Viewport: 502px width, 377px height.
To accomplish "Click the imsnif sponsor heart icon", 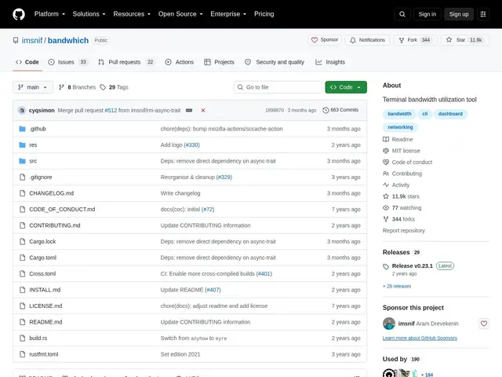I will point(483,324).
